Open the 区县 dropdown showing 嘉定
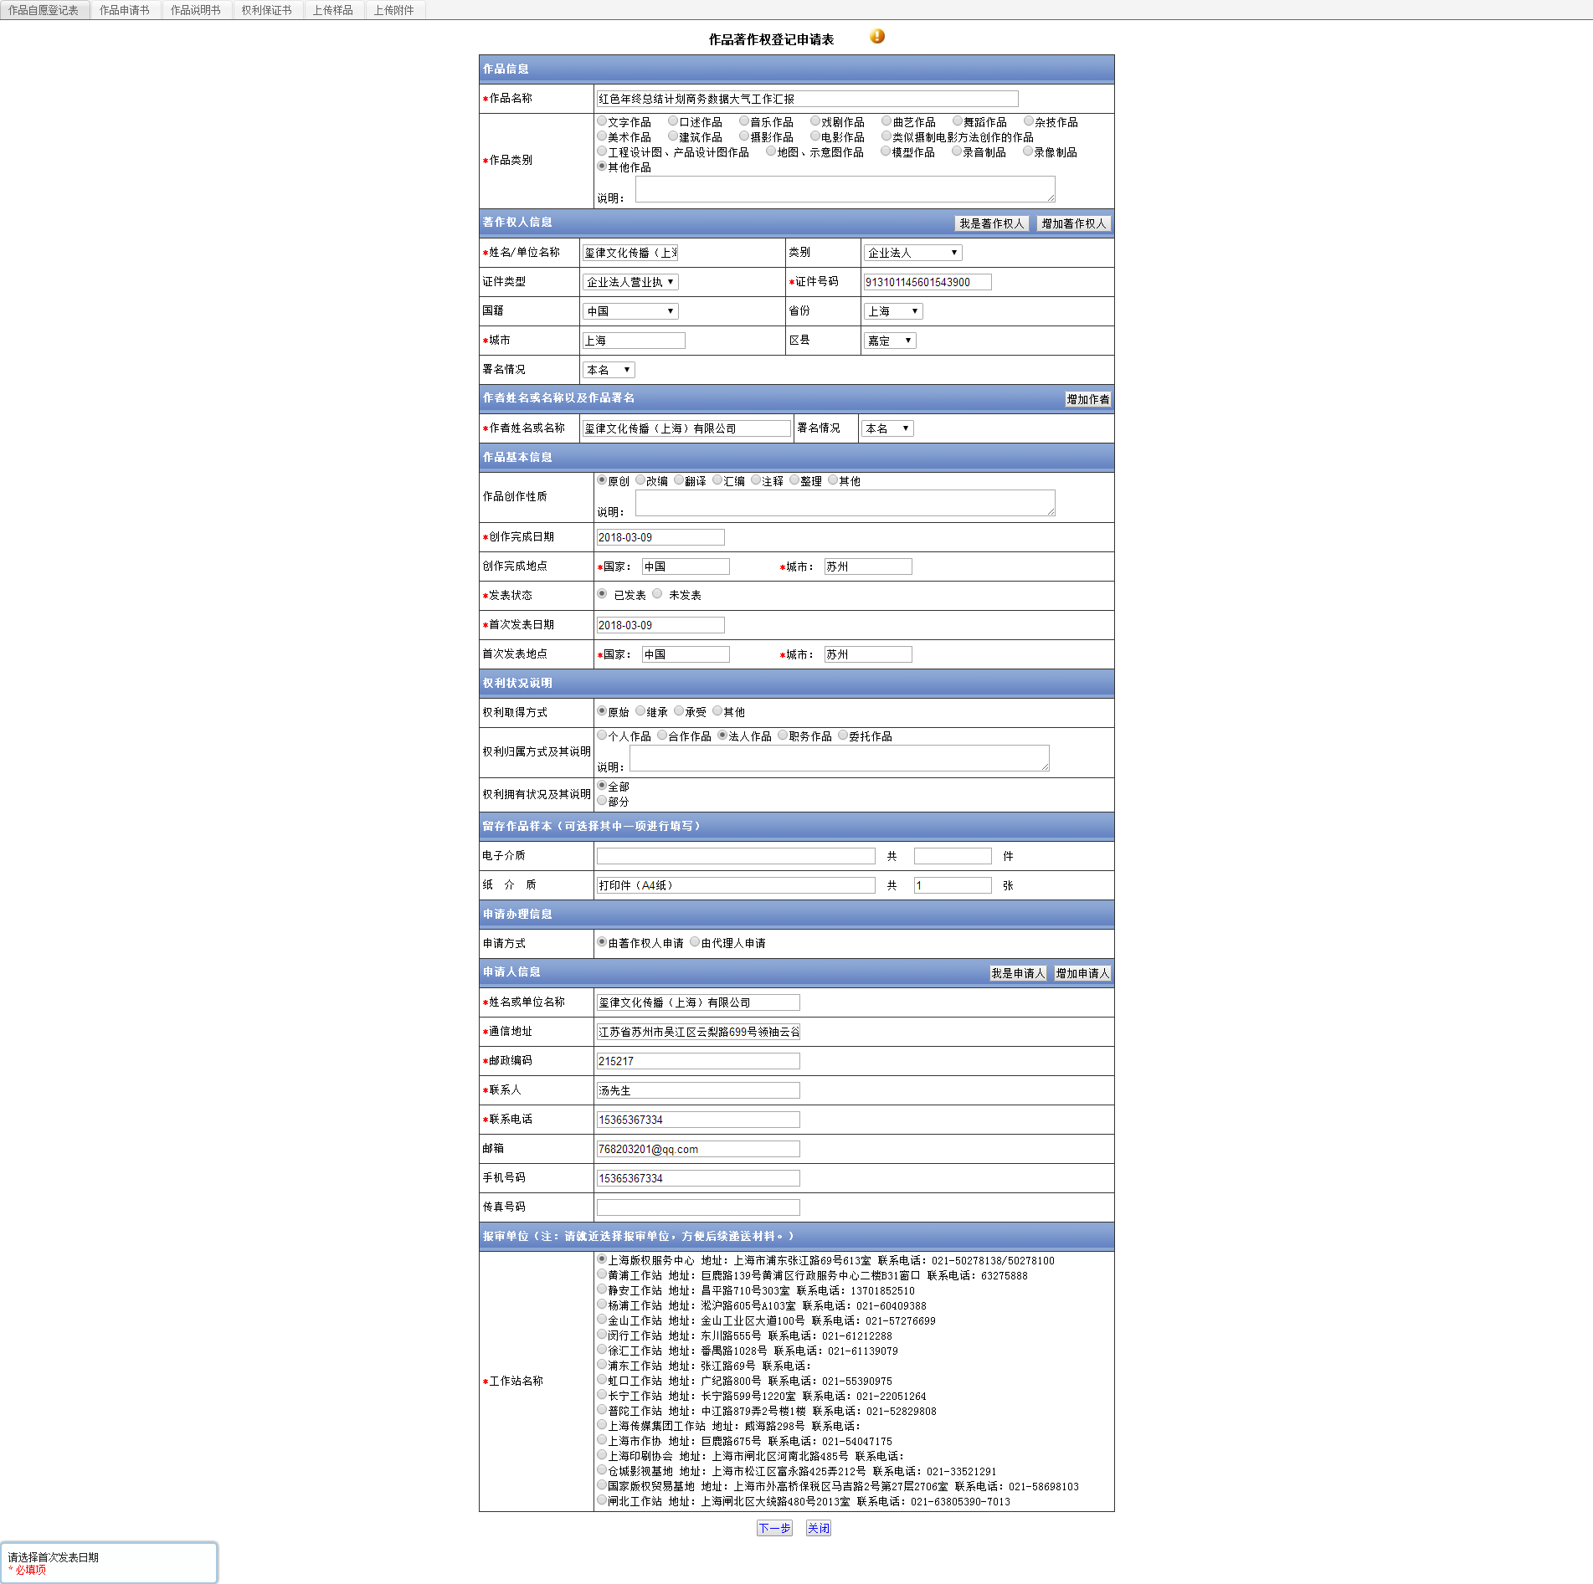1593x1584 pixels. pos(890,341)
